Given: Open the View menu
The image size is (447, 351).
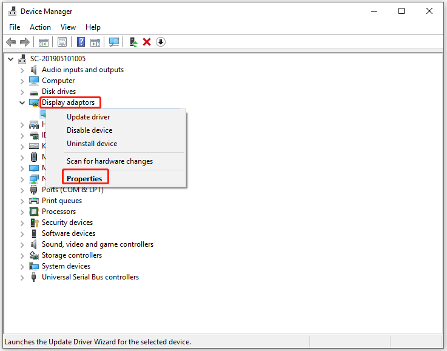Looking at the screenshot, I should (x=68, y=27).
